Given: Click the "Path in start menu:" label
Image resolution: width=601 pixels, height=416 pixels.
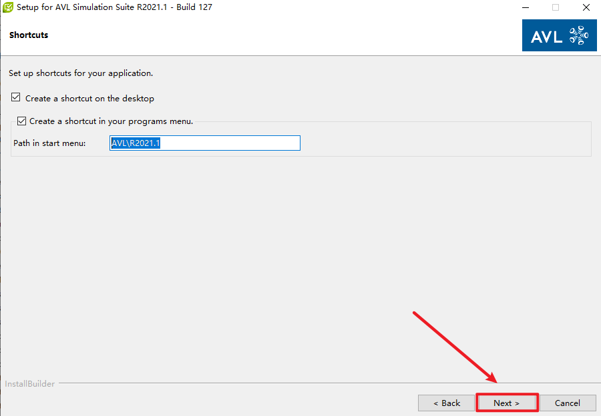Looking at the screenshot, I should (x=49, y=143).
